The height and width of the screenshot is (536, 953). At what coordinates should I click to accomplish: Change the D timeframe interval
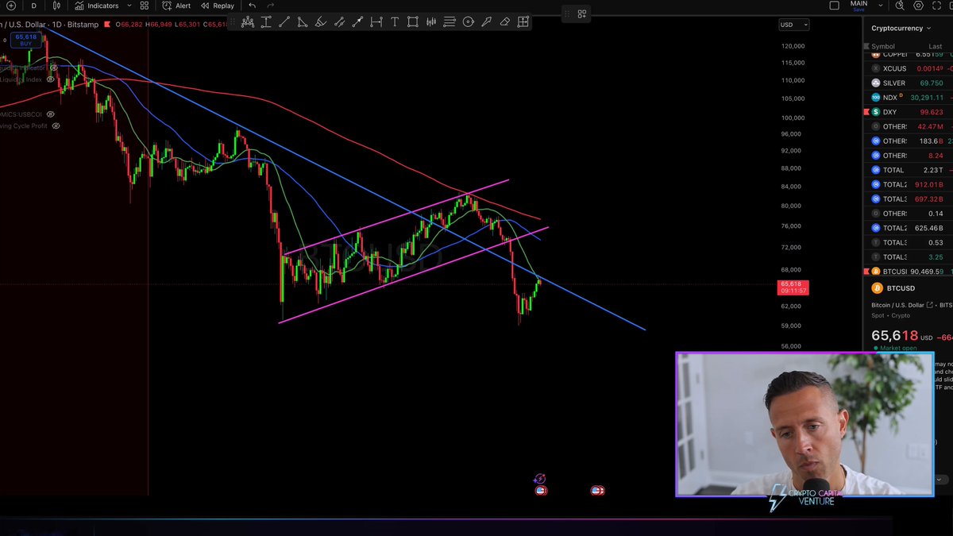[33, 6]
